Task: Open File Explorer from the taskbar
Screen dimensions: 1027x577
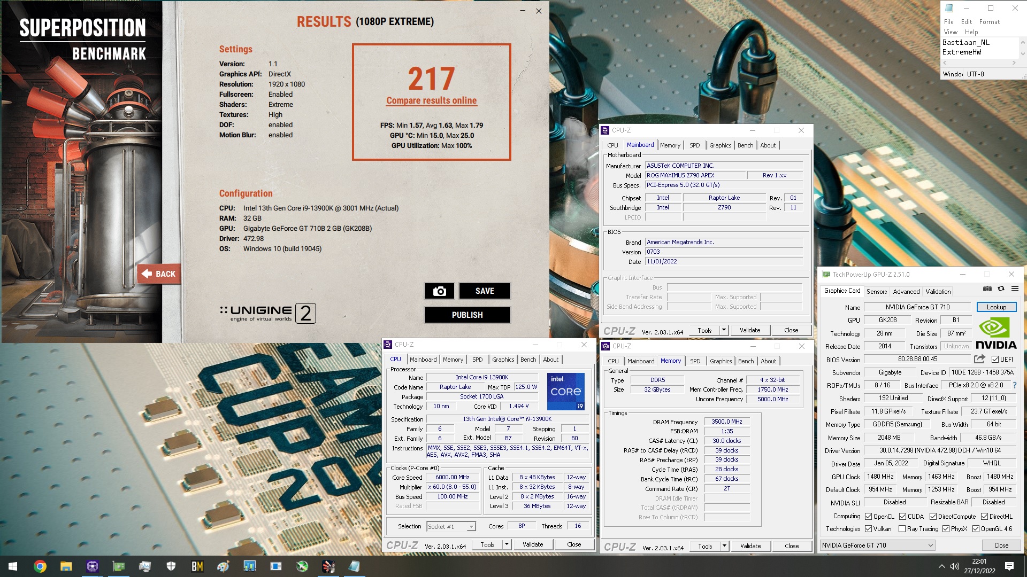Action: click(66, 566)
